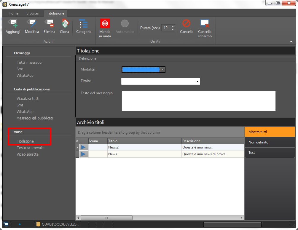This screenshot has height=230, width=298.
Task: Open Testo scorrevole in sidebar
Action: [30, 148]
